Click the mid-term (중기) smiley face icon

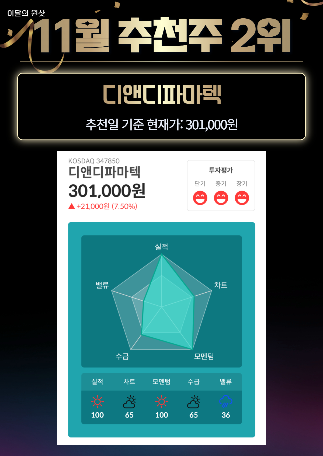221,198
